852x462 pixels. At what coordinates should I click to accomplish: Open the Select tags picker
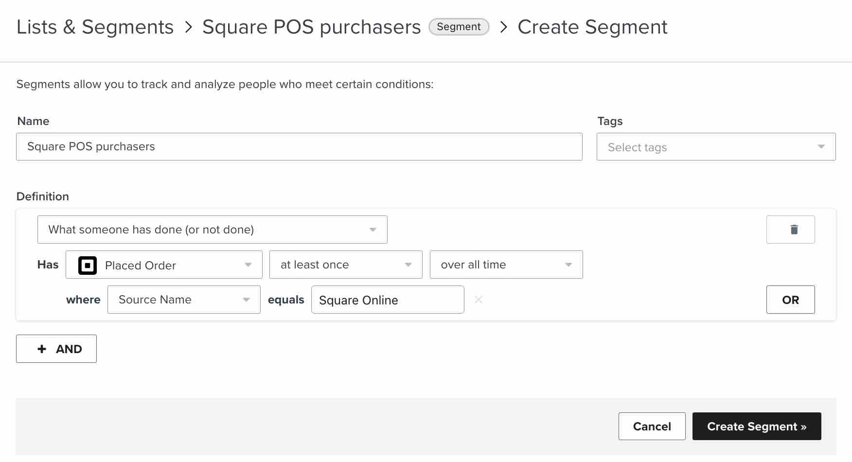click(x=715, y=146)
